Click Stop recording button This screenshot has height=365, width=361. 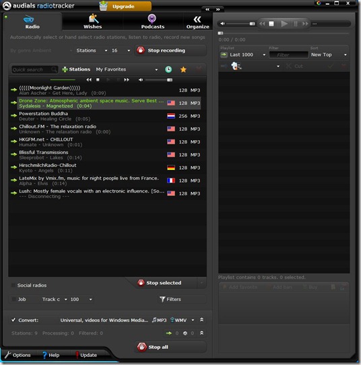[x=170, y=51]
